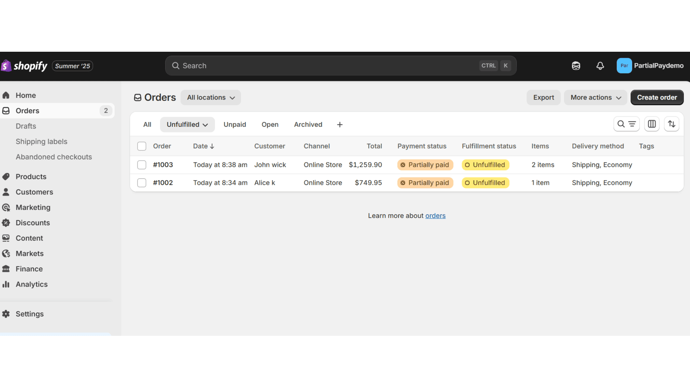Image resolution: width=690 pixels, height=388 pixels.
Task: Click inside the top search bar
Action: coord(302,66)
